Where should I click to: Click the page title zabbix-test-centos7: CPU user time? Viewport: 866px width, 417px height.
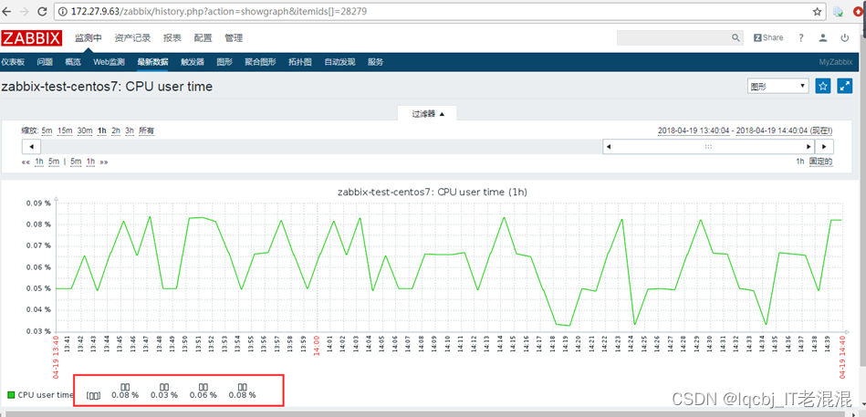click(107, 87)
